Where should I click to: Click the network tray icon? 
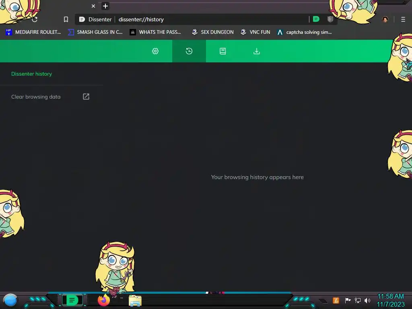357,300
